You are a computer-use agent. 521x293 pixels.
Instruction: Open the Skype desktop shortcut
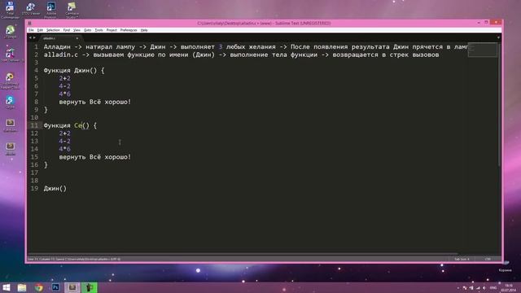[x=10, y=102]
